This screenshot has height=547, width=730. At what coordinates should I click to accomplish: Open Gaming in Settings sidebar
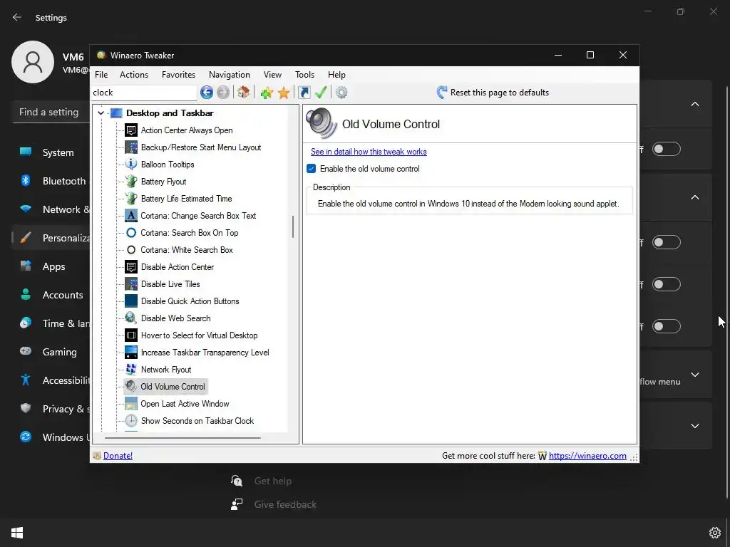click(60, 352)
